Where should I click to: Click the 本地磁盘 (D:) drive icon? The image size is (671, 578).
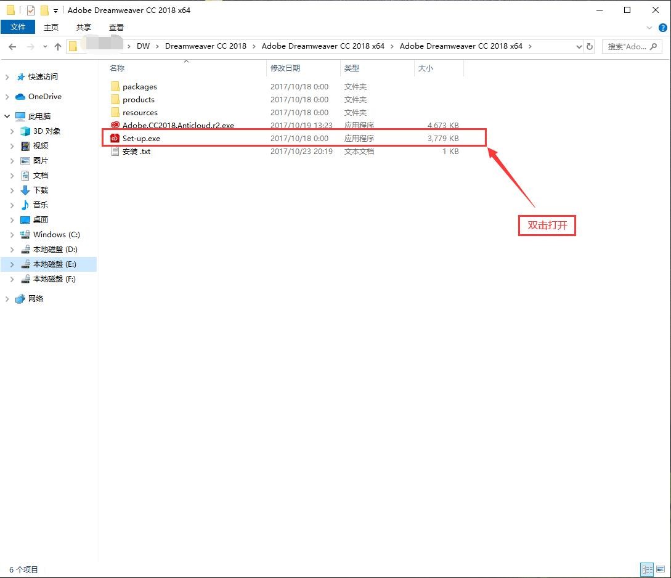coord(25,250)
